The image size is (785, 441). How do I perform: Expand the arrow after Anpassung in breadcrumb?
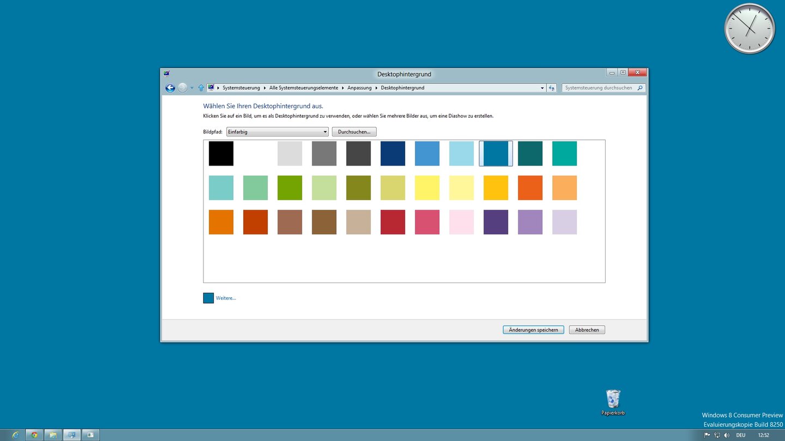376,88
